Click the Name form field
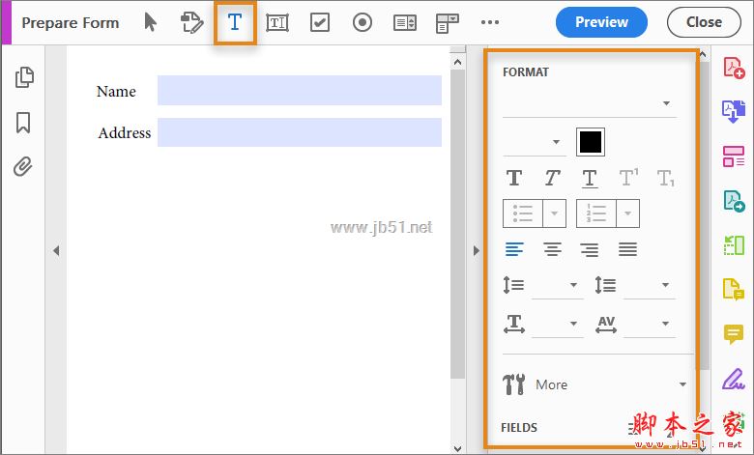The height and width of the screenshot is (455, 754). [300, 91]
